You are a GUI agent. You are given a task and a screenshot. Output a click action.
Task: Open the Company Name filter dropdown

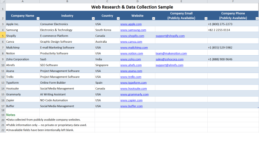[38, 19]
